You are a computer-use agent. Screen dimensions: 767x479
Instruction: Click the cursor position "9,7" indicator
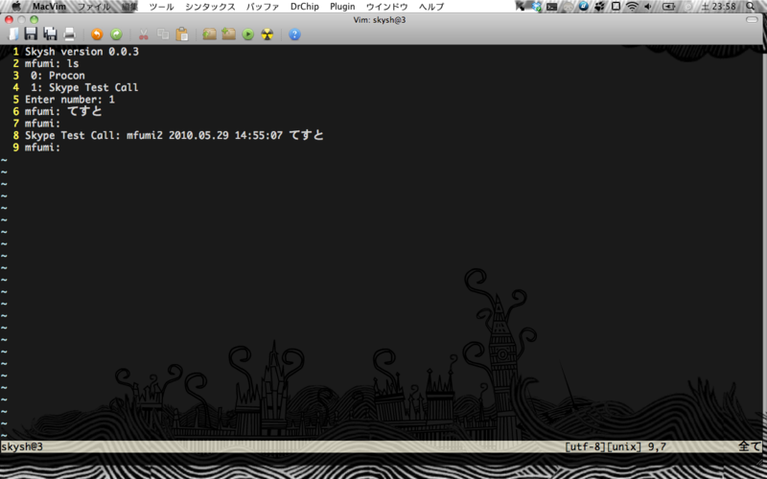657,446
